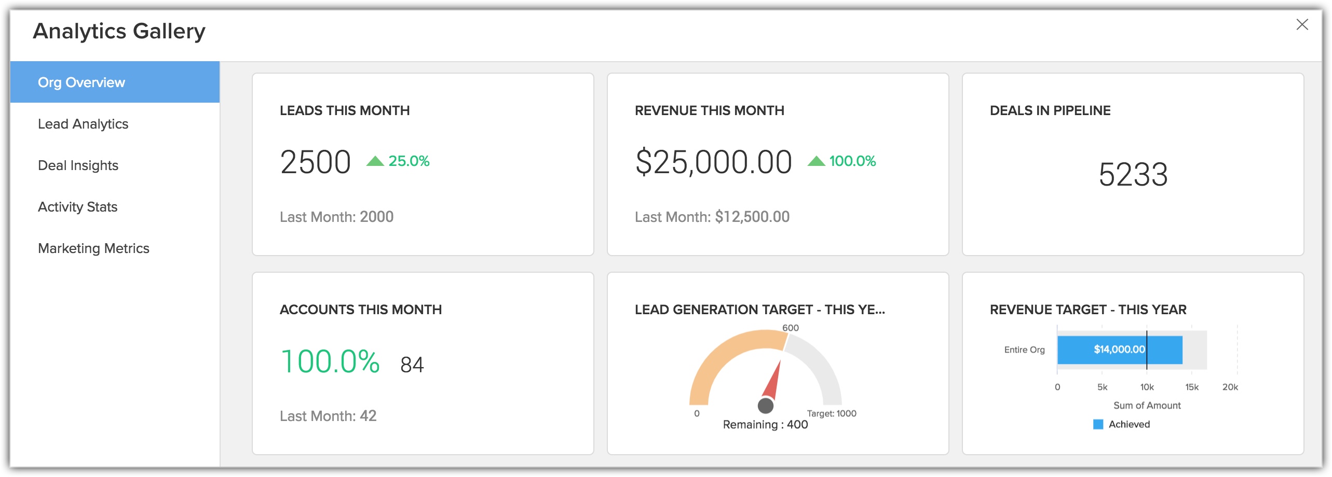Switch to Deal Insights category
The image size is (1332, 477).
tap(78, 165)
